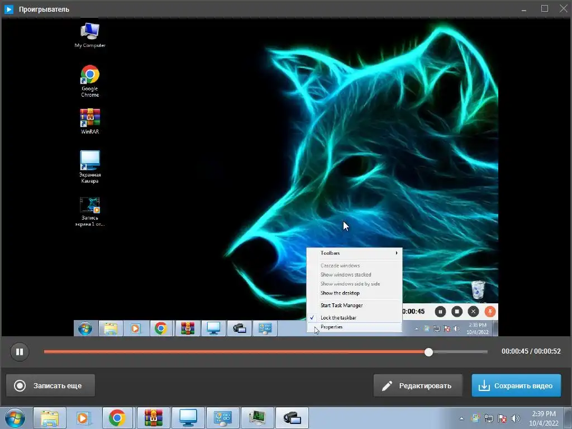Choose Start Task Manager in the context menu

click(355, 306)
